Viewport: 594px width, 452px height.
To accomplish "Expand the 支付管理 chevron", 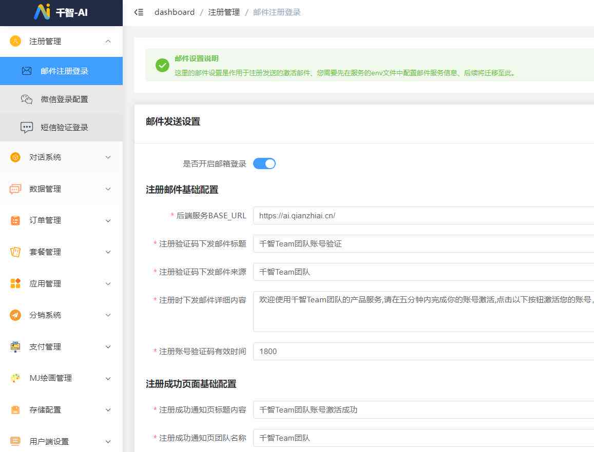I will [108, 347].
